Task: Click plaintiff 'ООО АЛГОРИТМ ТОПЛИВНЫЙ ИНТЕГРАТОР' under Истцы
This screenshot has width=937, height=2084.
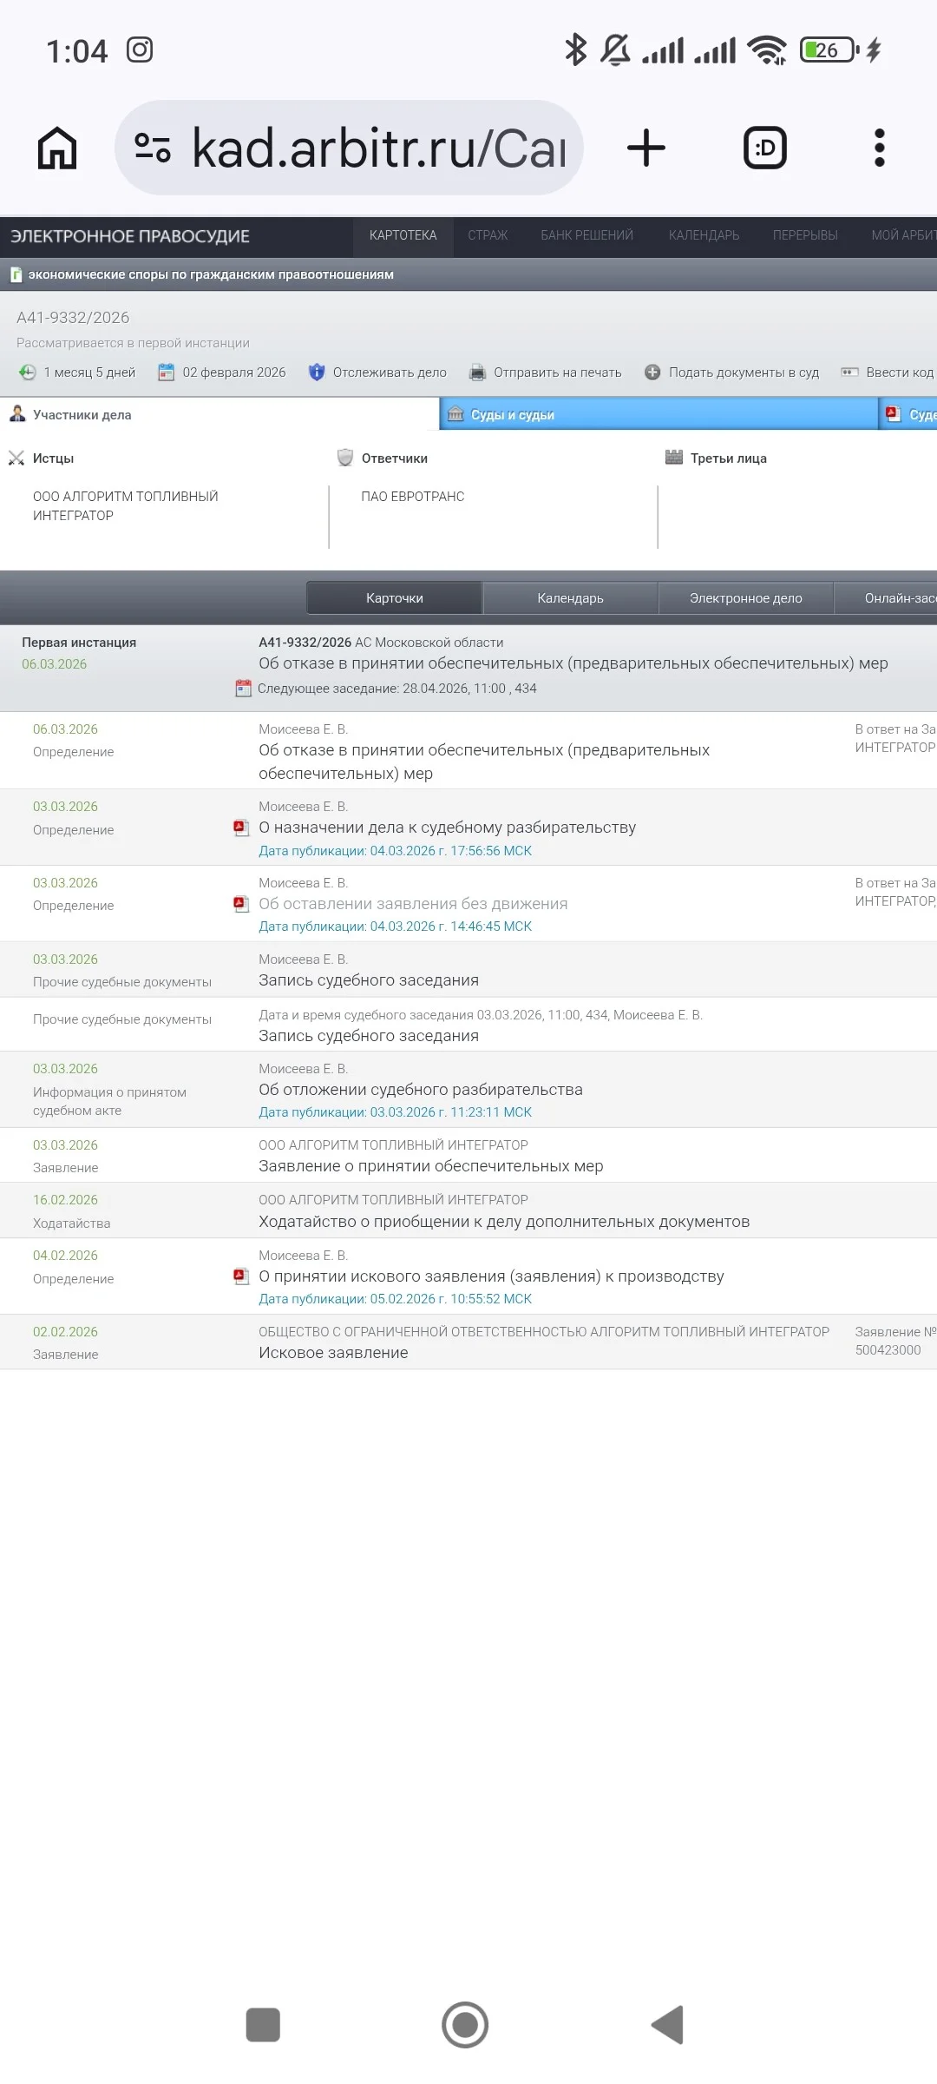Action: pyautogui.click(x=126, y=506)
